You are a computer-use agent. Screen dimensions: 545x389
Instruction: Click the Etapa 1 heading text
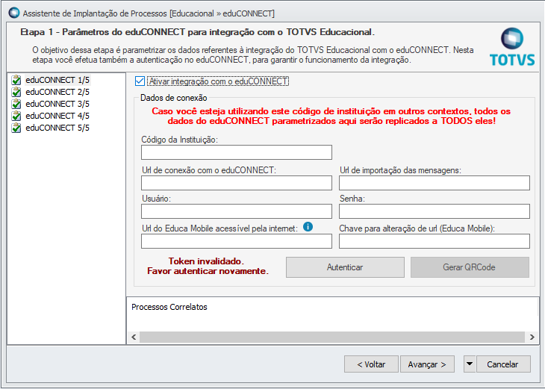click(197, 32)
